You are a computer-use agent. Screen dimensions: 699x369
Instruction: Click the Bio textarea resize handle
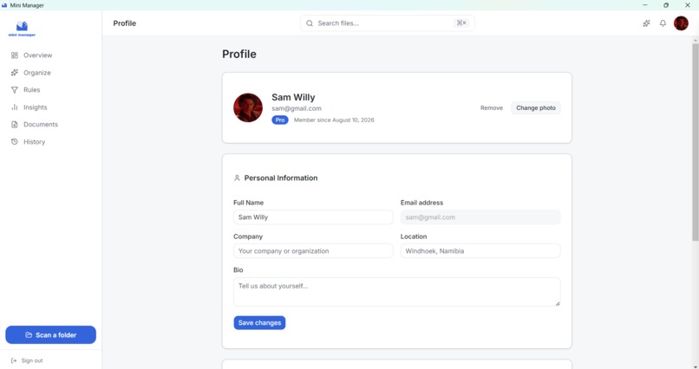558,303
